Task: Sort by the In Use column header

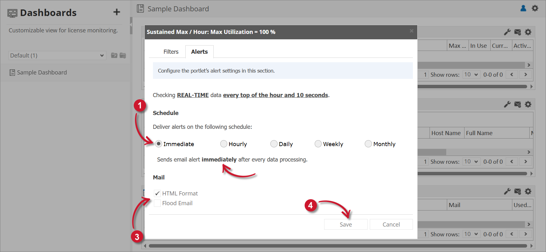Action: click(479, 46)
